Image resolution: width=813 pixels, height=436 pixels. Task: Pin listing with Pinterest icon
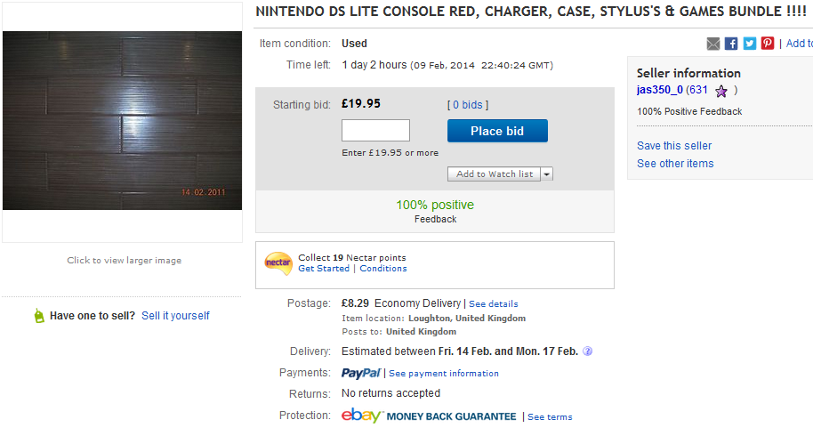click(768, 44)
